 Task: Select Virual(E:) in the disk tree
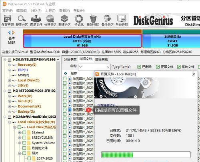coord(25,101)
